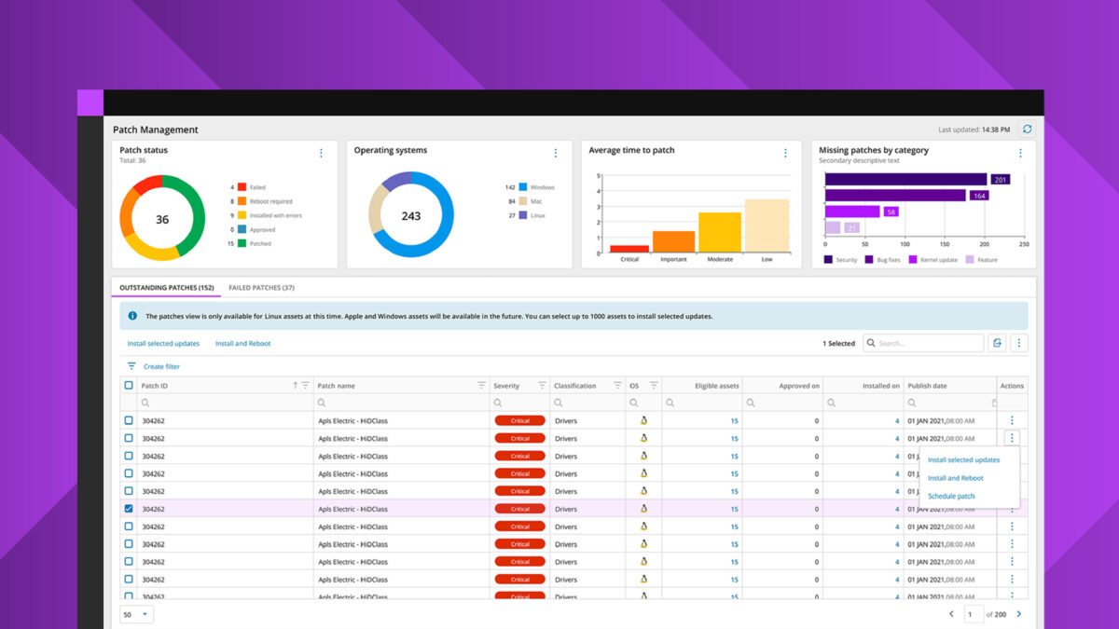Screen dimensions: 1119x629
Task: Select Schedule patch from the context menu
Action: coord(950,496)
